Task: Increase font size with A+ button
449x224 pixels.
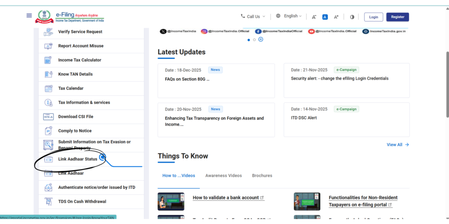Action: point(336,17)
